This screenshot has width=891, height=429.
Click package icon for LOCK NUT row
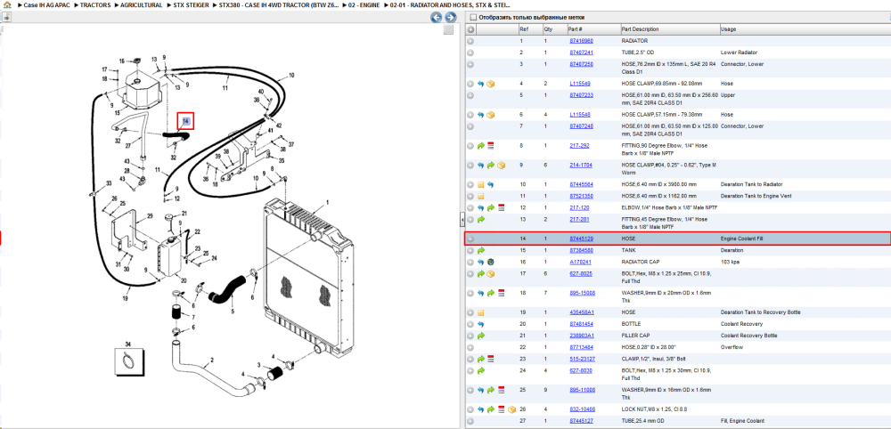[511, 409]
